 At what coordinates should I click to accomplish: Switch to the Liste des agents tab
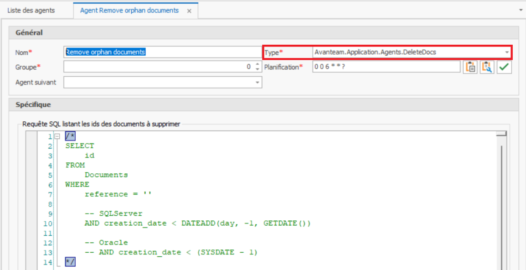click(31, 10)
